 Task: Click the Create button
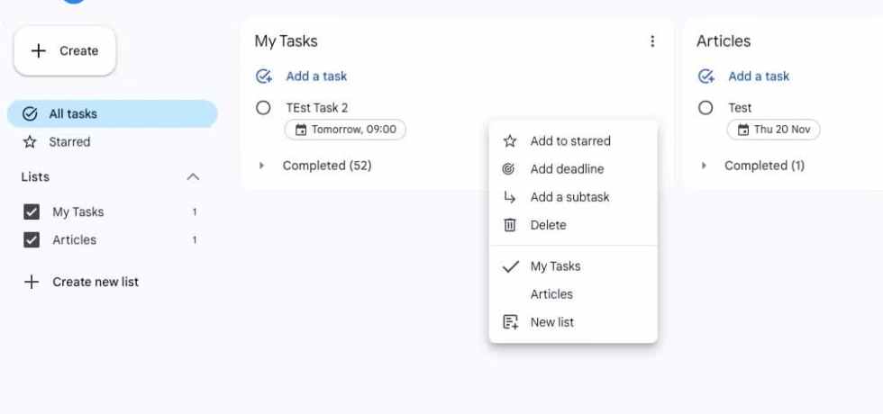point(65,51)
